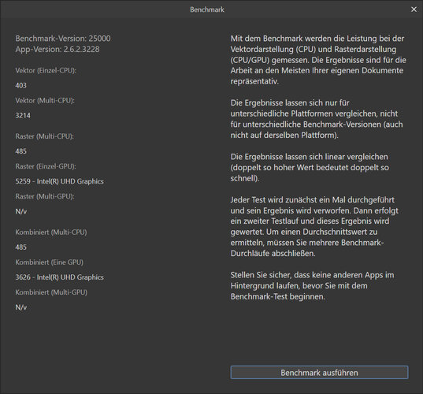The height and width of the screenshot is (394, 423).
Task: Select the 3626 - Intel(R) UHD Graphics result
Action: tap(59, 277)
